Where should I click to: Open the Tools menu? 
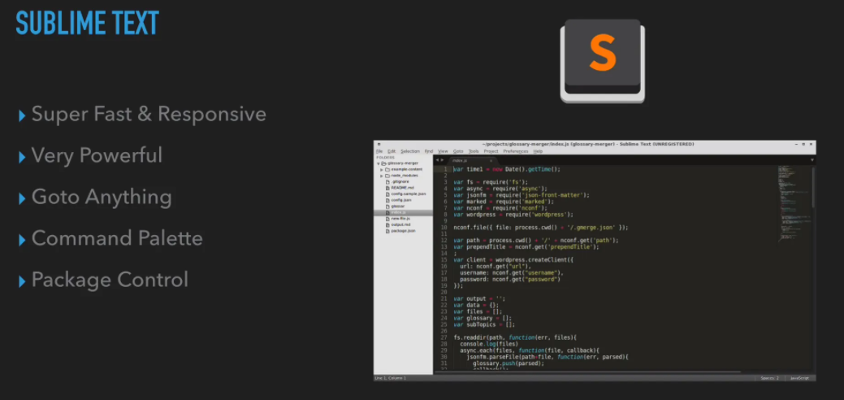point(474,151)
